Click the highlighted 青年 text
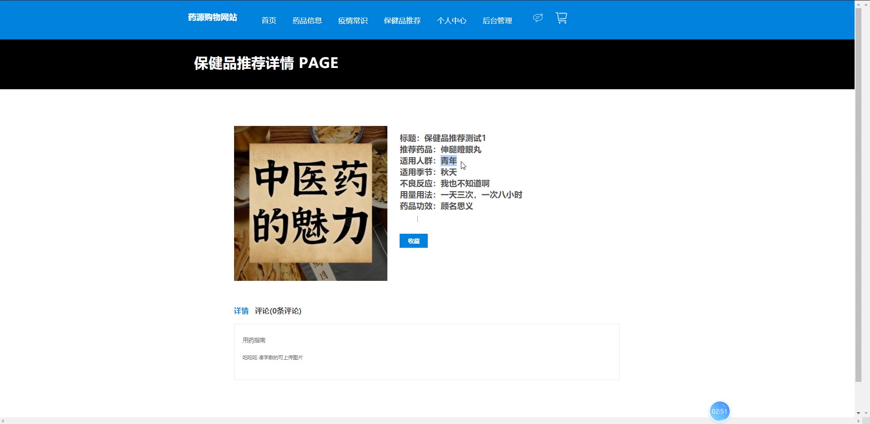The width and height of the screenshot is (870, 424). (449, 161)
